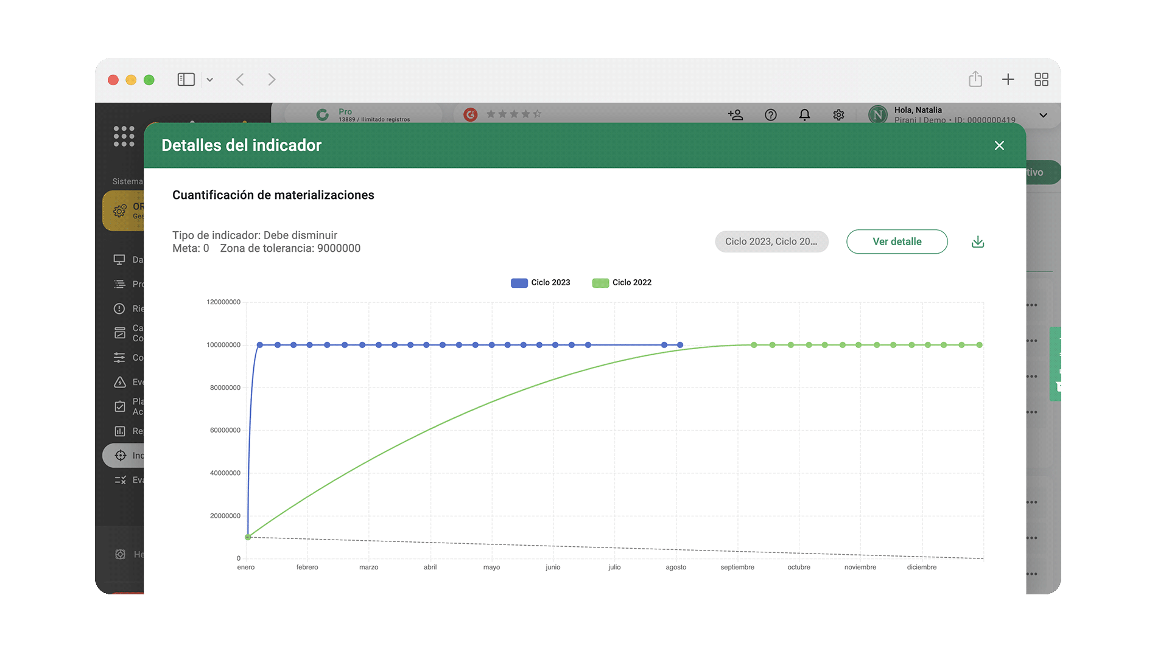Open the settings gear in the header
This screenshot has height=657, width=1169.
pos(838,114)
